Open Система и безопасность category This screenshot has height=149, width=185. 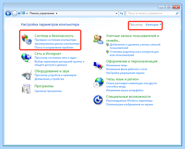(54, 36)
